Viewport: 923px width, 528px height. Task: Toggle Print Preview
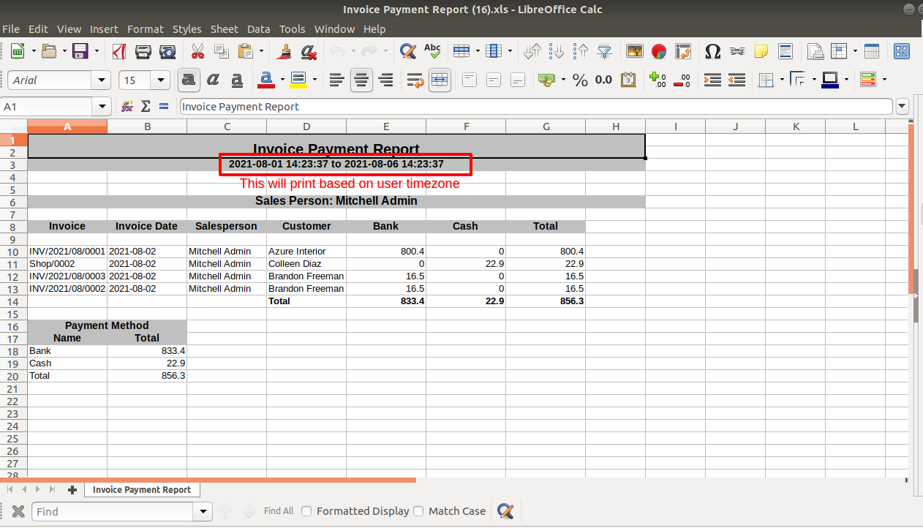pos(167,51)
